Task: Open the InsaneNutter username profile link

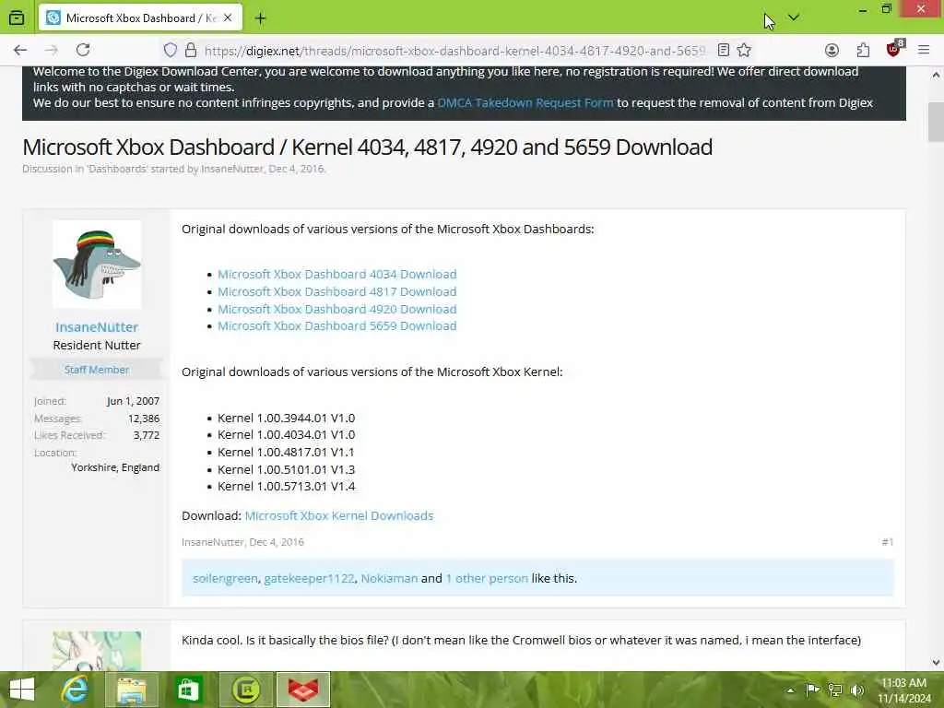Action: [97, 327]
